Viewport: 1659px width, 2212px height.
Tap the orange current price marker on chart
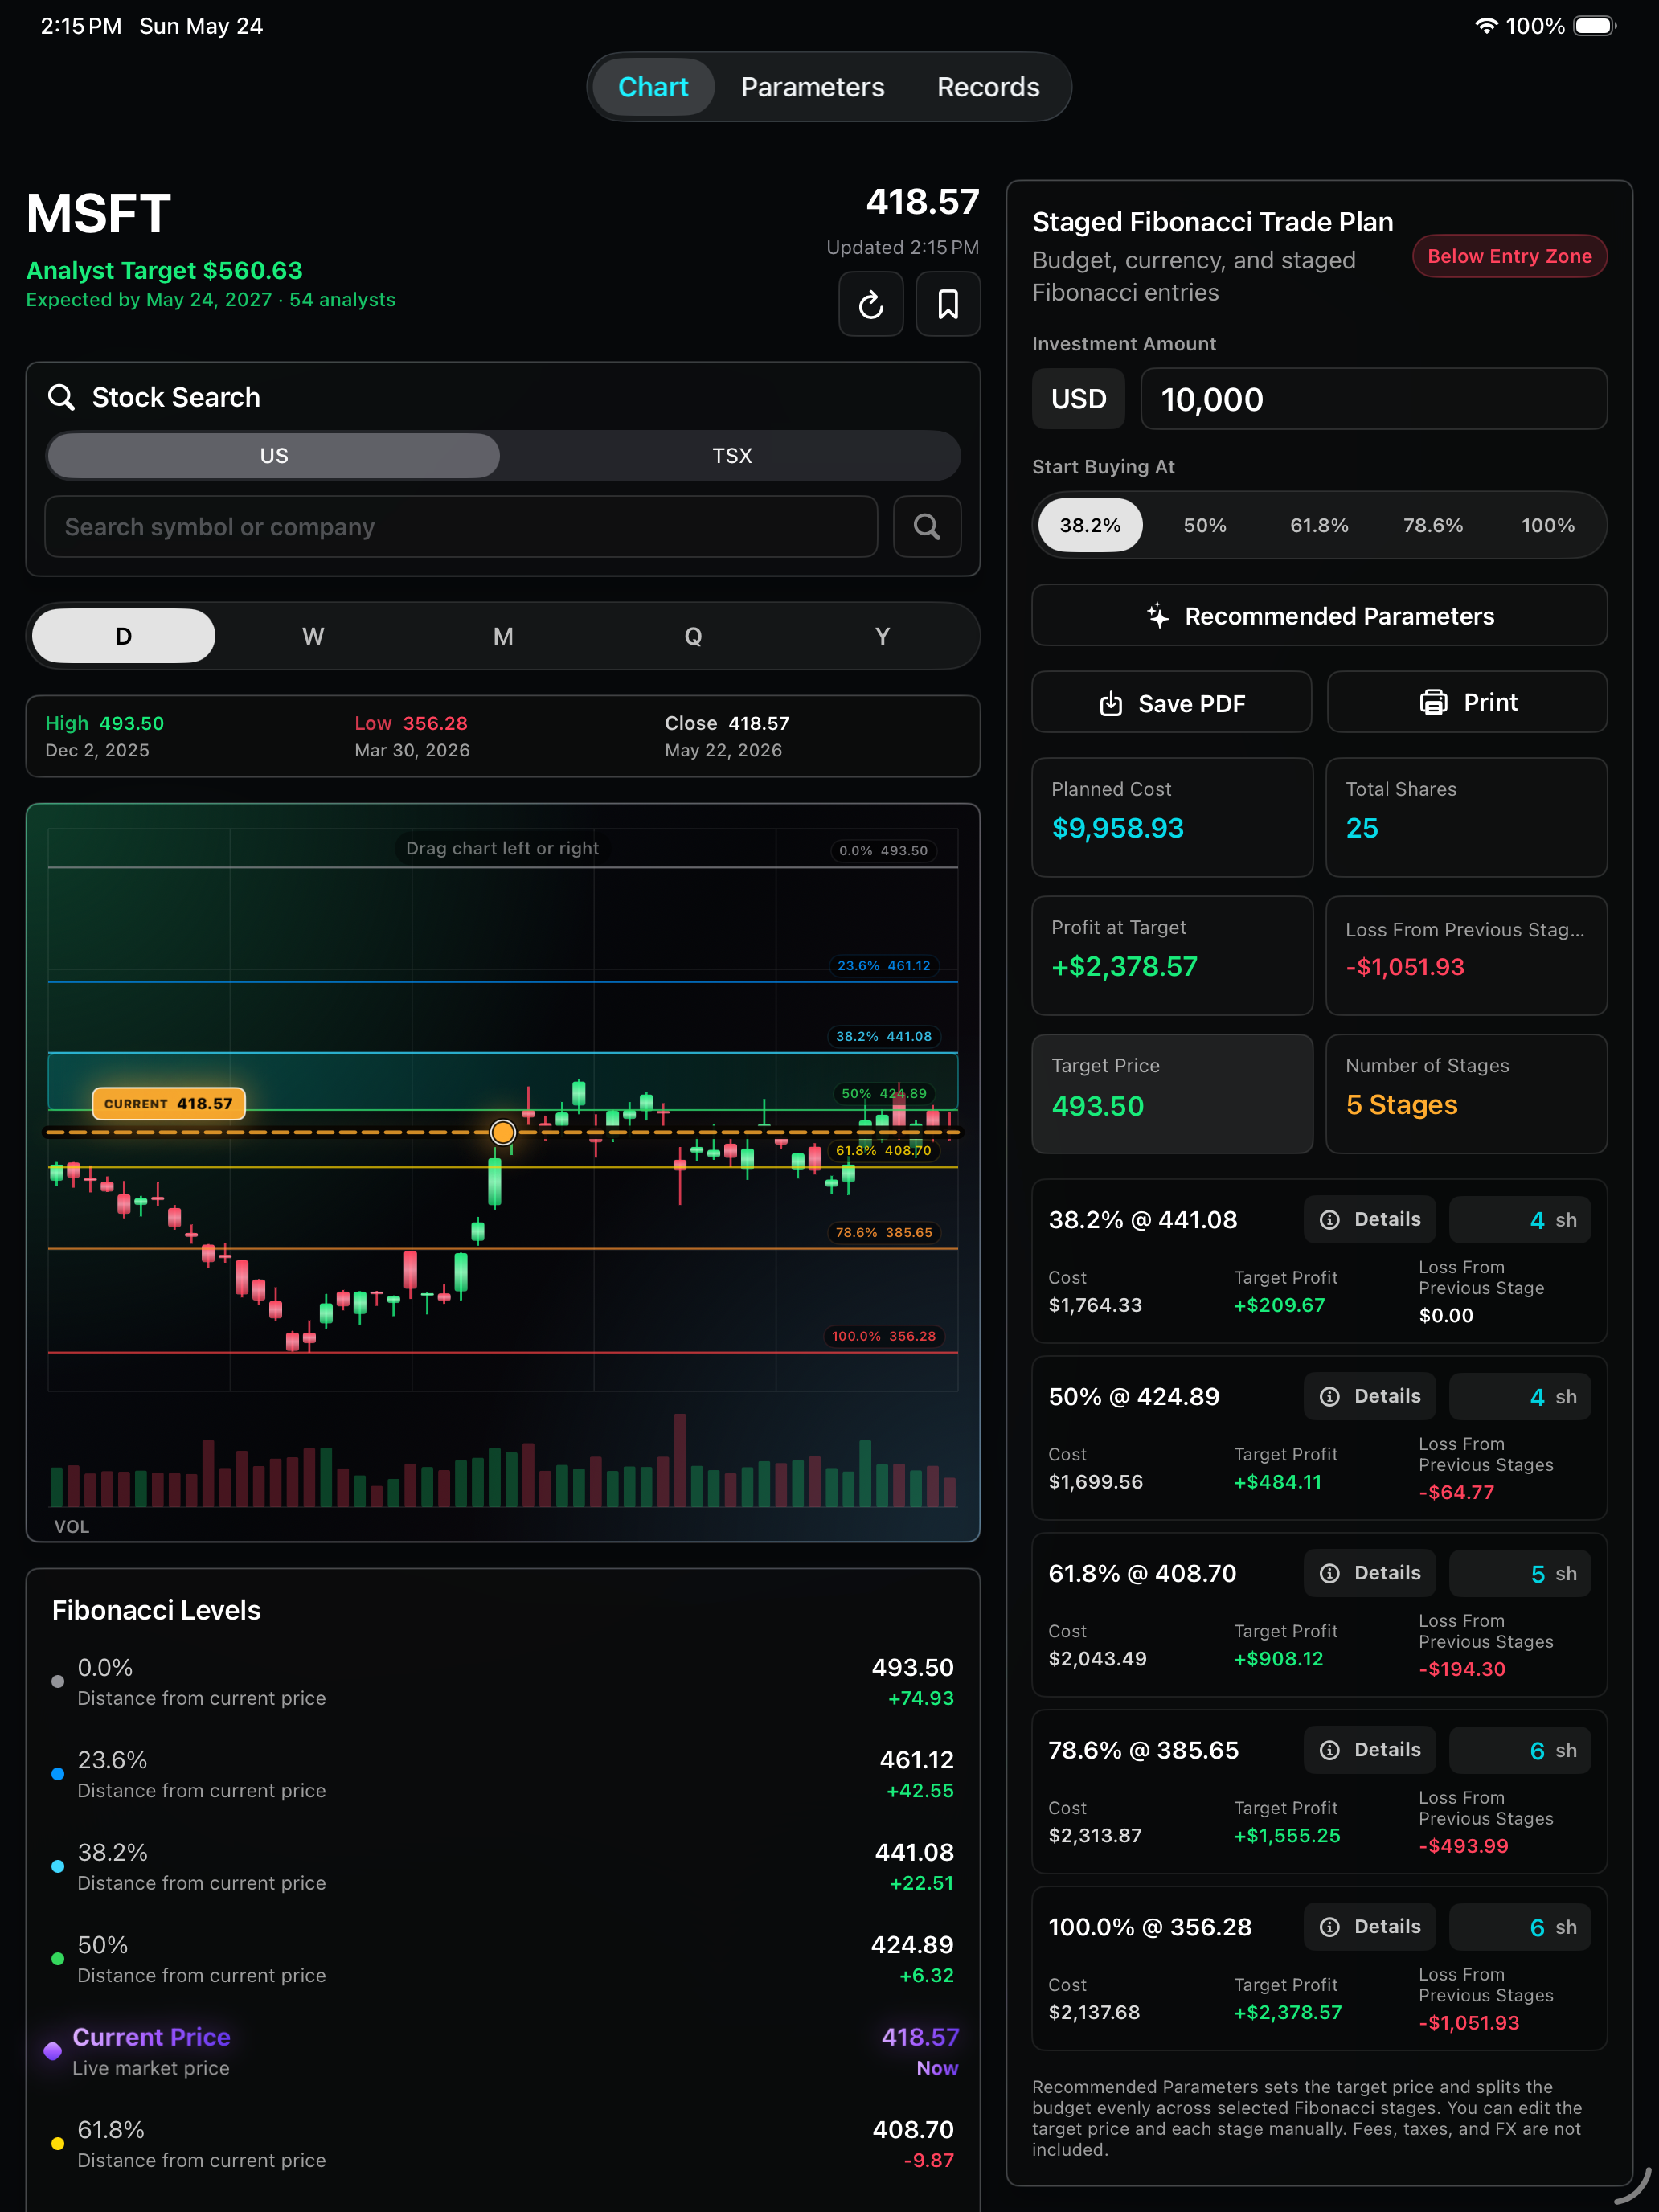point(503,1132)
